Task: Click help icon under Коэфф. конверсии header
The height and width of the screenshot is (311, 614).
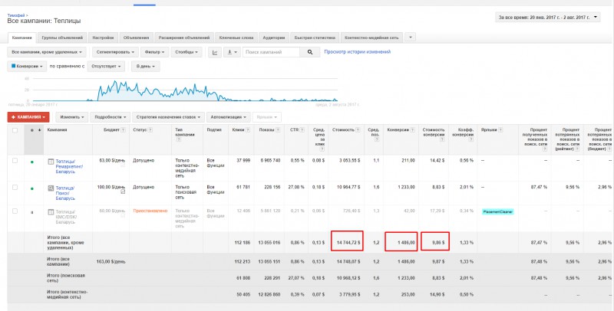Action: (x=471, y=139)
